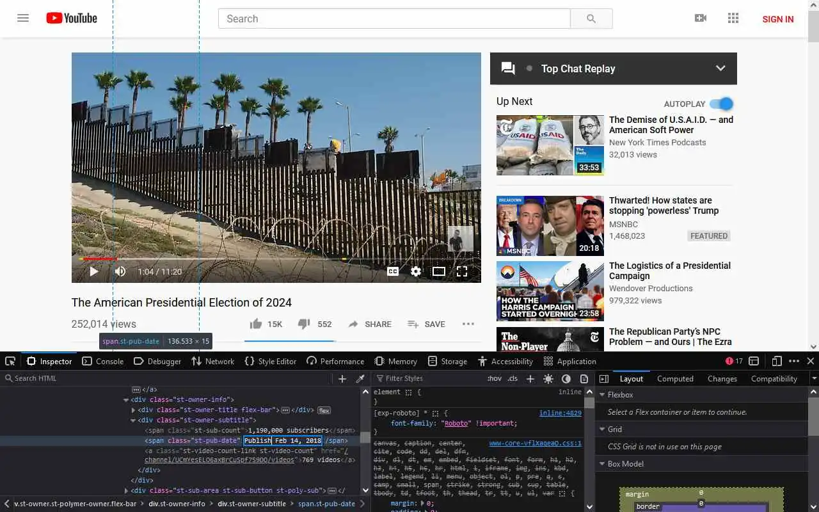Image resolution: width=819 pixels, height=512 pixels.
Task: Open the Application devtools tab
Action: pos(569,361)
